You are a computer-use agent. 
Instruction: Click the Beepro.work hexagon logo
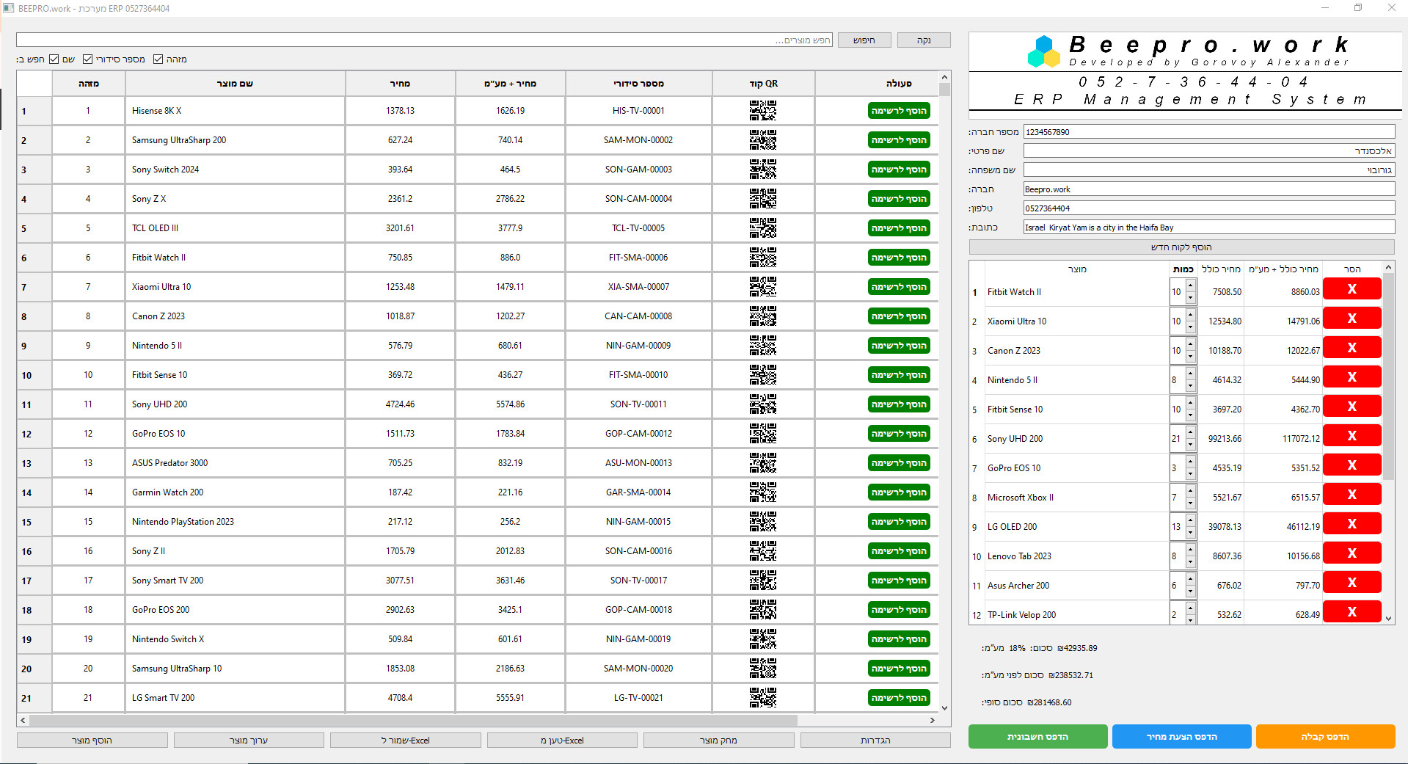click(x=1043, y=51)
